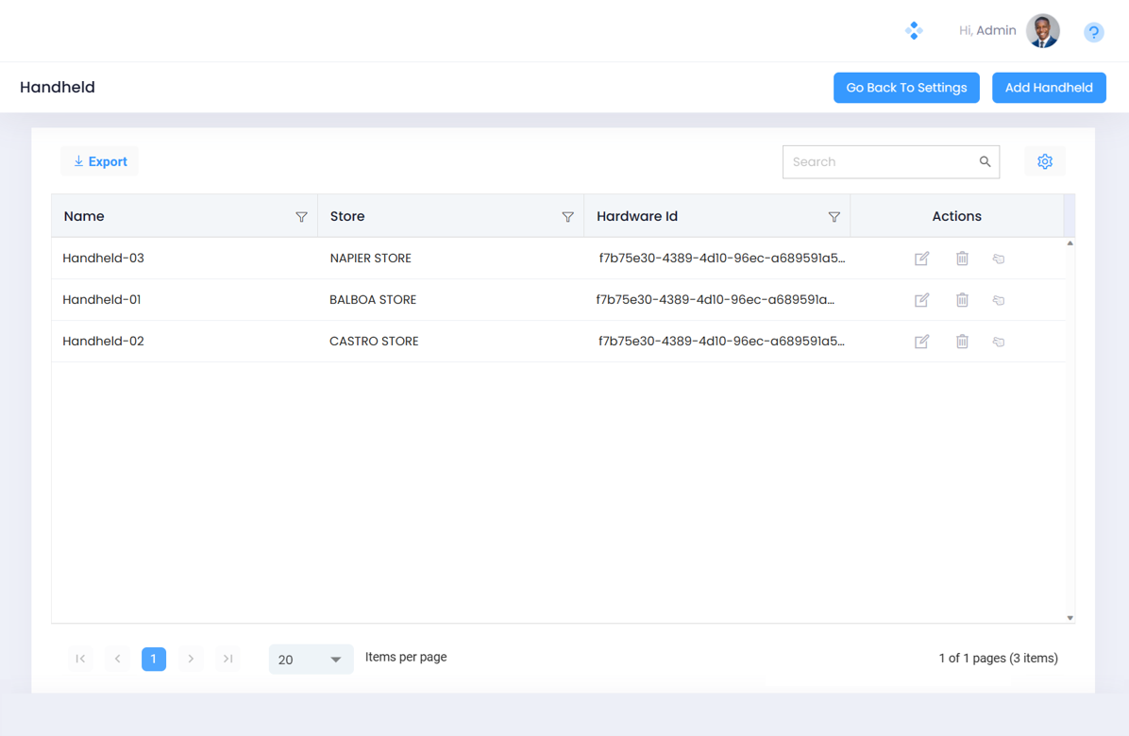Open table settings gear icon
The height and width of the screenshot is (736, 1129).
(1044, 161)
